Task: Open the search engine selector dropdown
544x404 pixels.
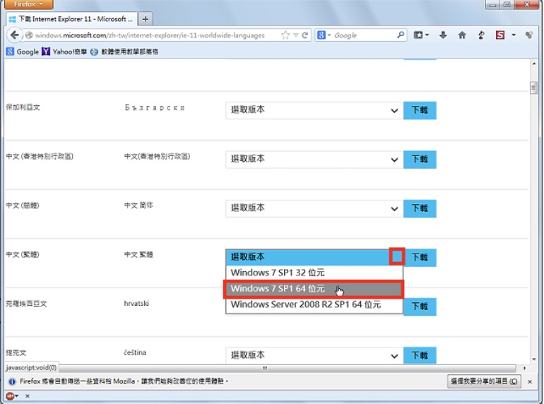Action: tap(324, 35)
